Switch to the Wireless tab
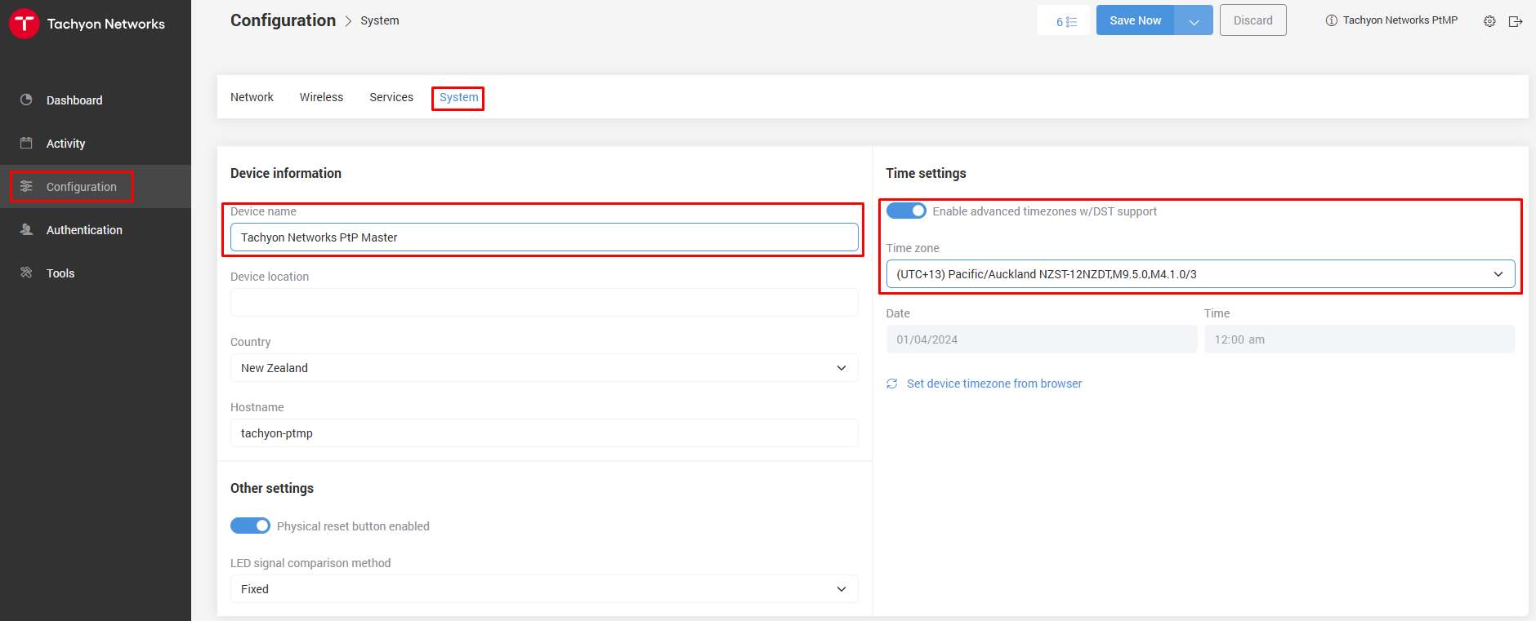Image resolution: width=1536 pixels, height=621 pixels. coord(321,97)
